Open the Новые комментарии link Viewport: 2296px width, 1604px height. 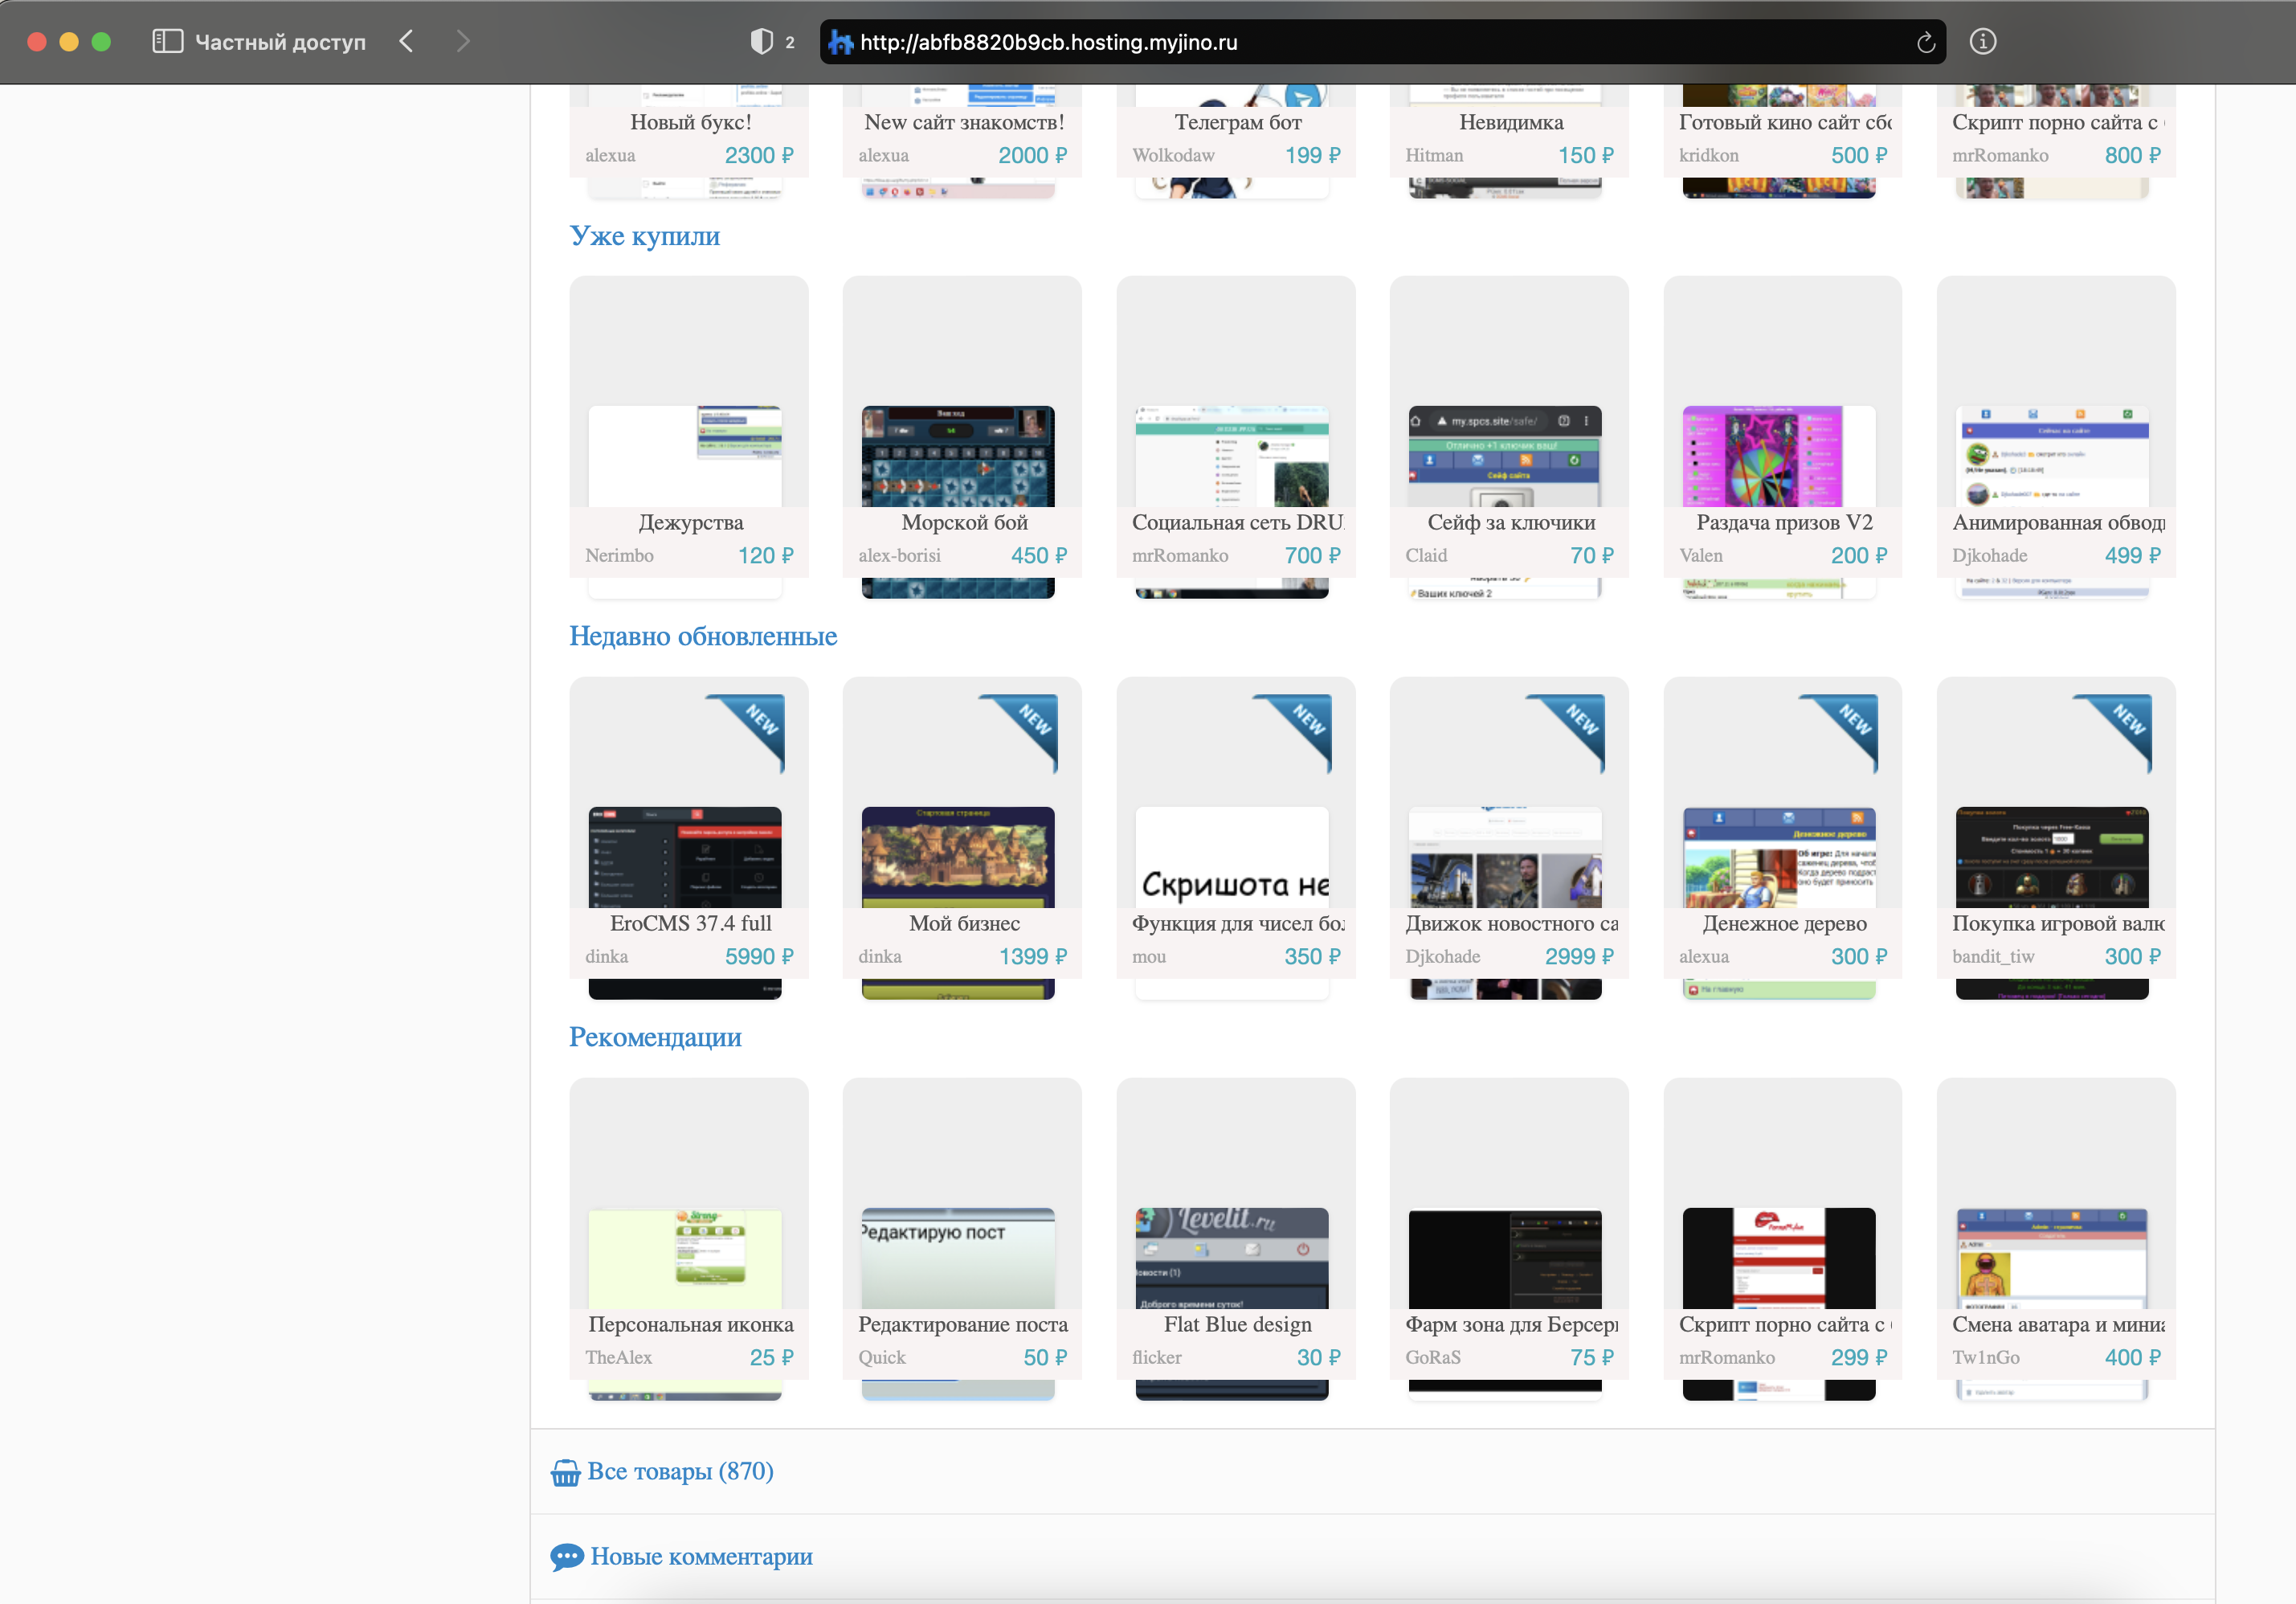pos(701,1556)
